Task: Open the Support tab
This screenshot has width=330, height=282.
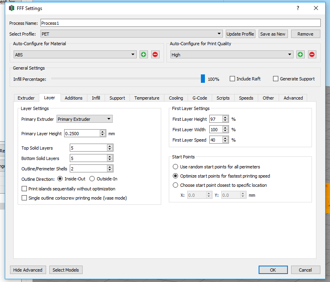Action: click(117, 98)
